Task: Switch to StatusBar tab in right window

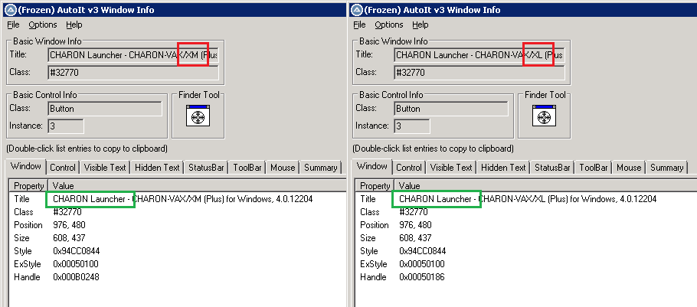Action: pos(552,168)
